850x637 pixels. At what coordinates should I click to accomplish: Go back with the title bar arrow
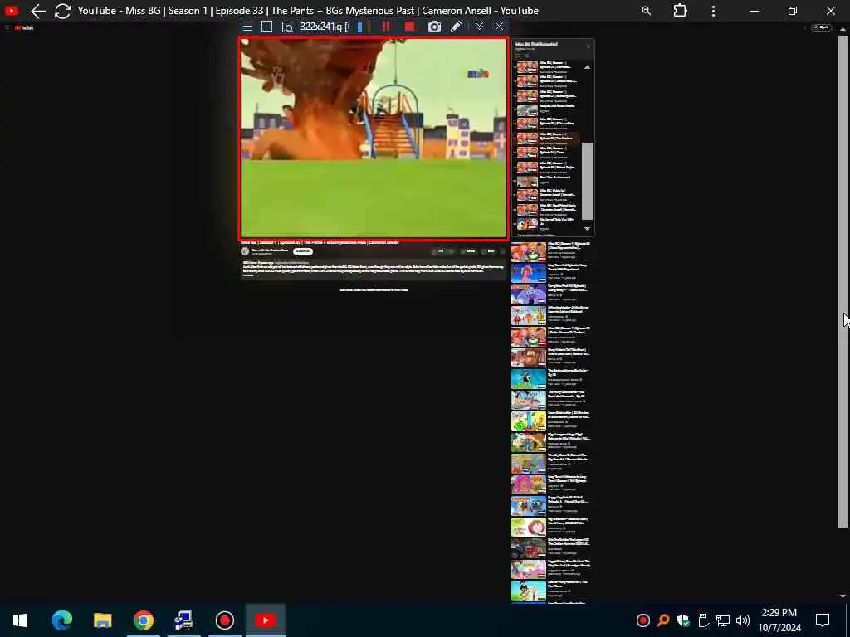[38, 11]
